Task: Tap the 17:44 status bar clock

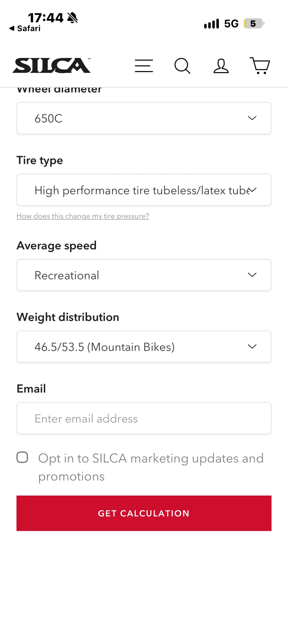Action: [46, 18]
